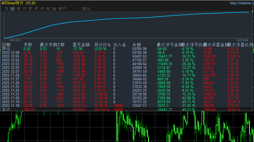Click the balance value 50497.63
The height and width of the screenshot is (142, 254).
point(139,56)
